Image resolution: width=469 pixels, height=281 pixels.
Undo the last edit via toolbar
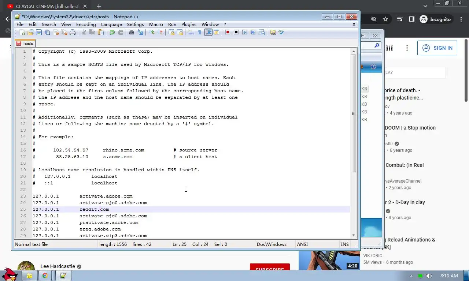coord(112,32)
